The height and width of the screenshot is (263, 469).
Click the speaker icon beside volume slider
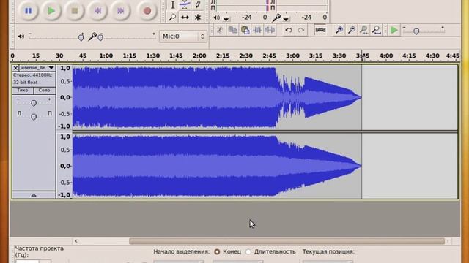click(21, 37)
